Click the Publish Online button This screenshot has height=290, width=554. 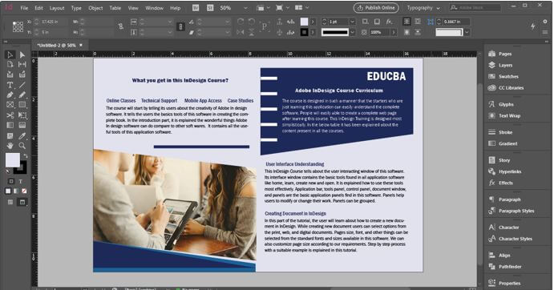point(376,8)
